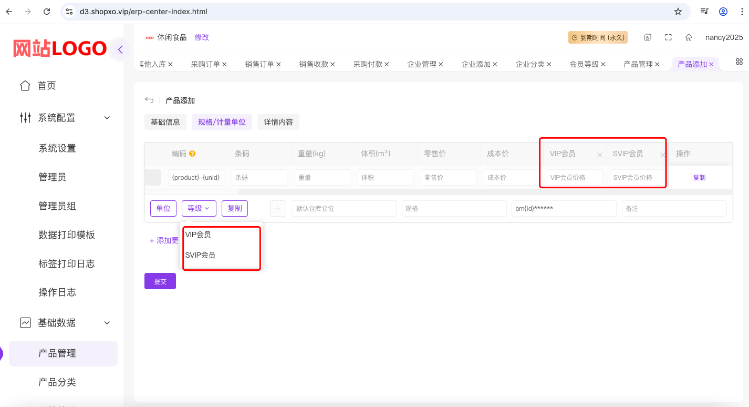
Task: Open 数据打印模板 in the sidebar
Action: click(x=67, y=235)
